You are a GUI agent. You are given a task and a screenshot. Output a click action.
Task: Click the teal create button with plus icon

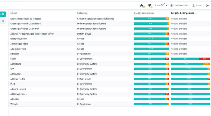point(3,14)
